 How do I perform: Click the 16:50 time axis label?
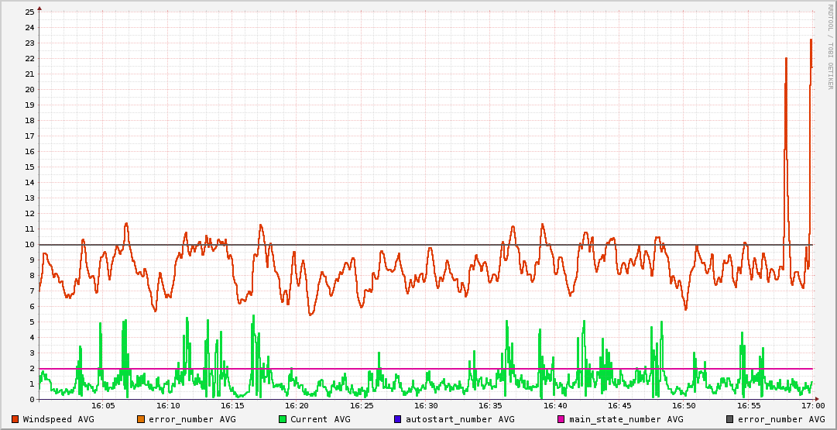click(x=684, y=406)
